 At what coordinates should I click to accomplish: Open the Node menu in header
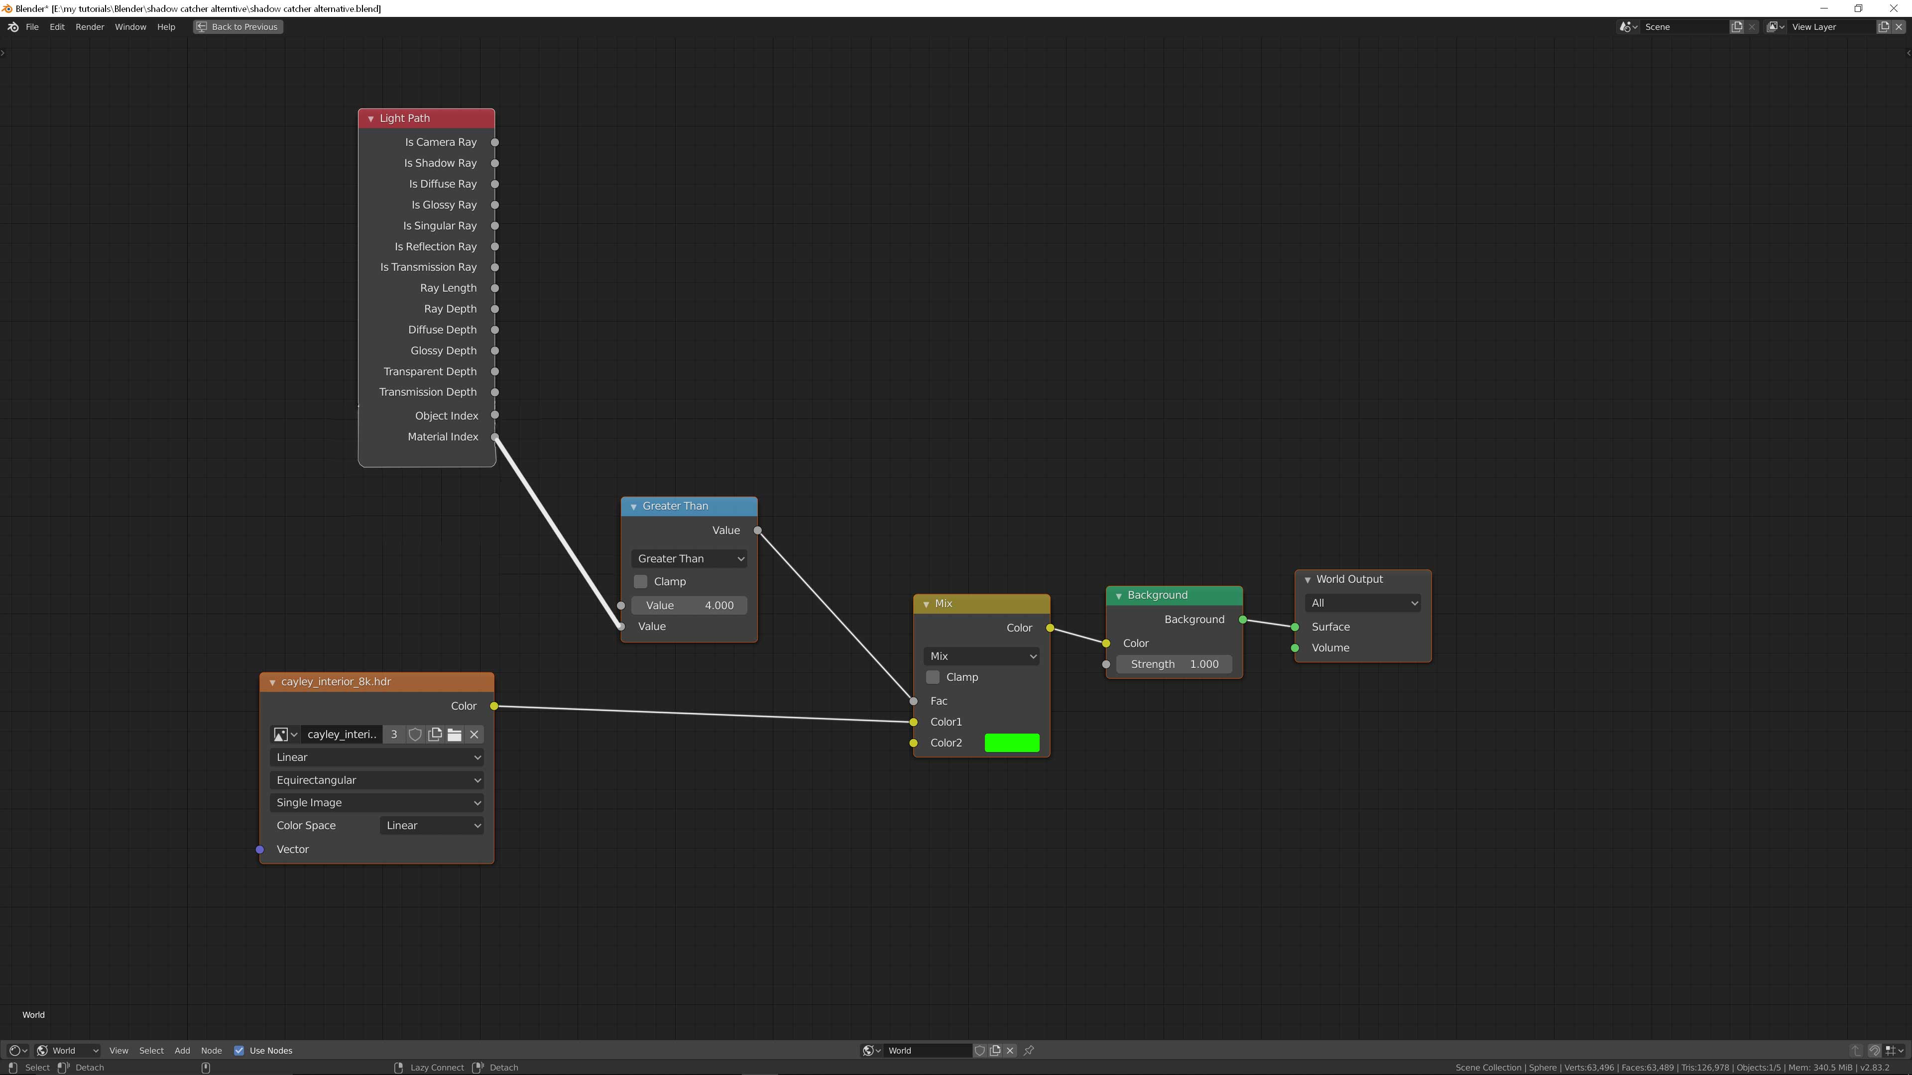coord(211,1051)
